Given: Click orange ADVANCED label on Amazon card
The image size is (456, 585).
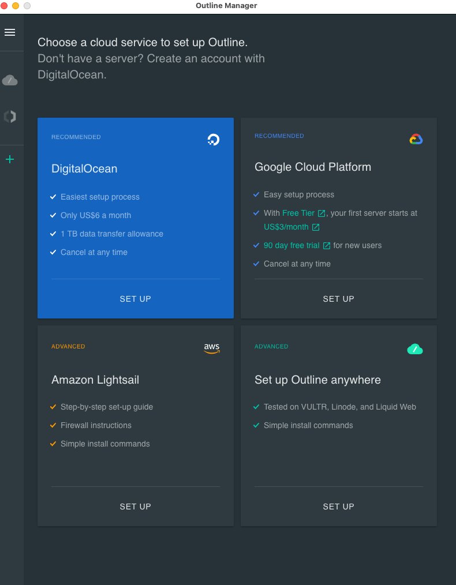Looking at the screenshot, I should click(68, 347).
